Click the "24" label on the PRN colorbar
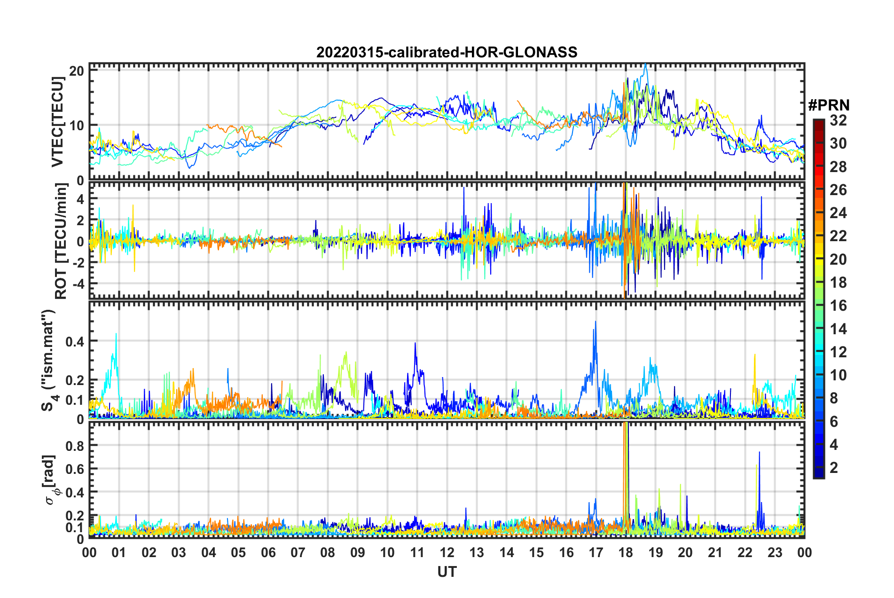 point(838,213)
